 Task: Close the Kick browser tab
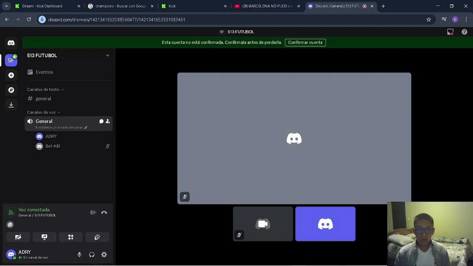coord(225,6)
